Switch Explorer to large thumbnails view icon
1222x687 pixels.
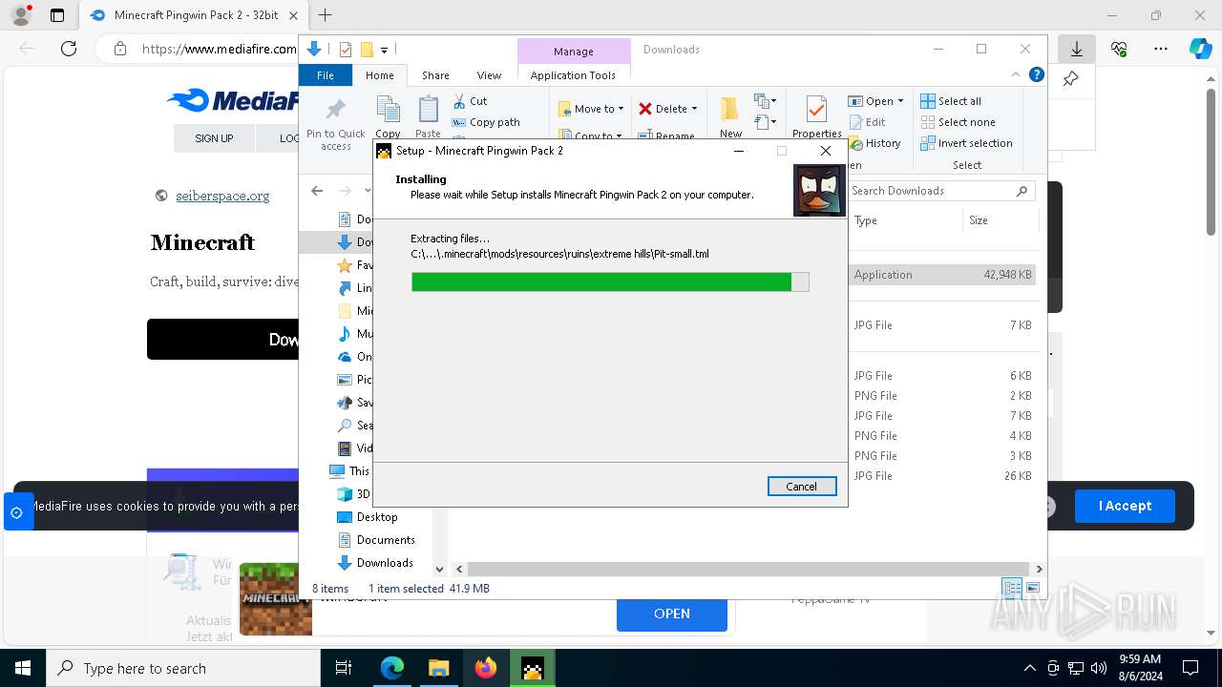[x=1032, y=588]
